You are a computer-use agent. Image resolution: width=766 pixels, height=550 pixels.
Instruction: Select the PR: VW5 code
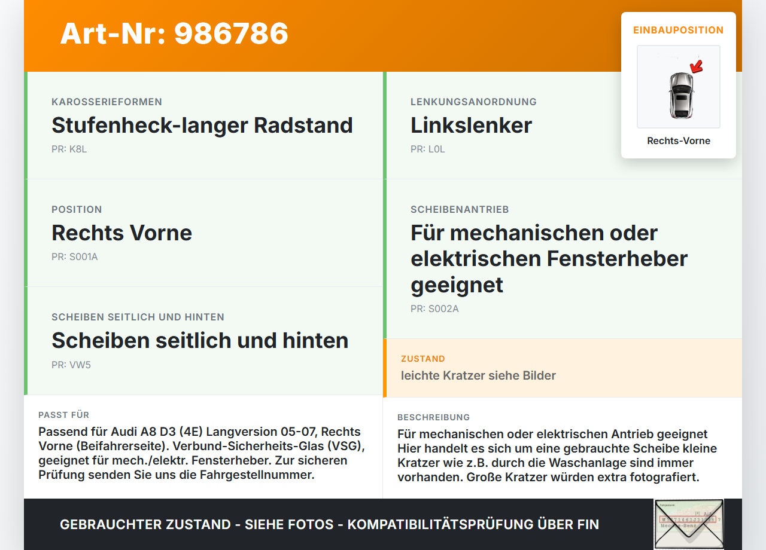click(71, 365)
